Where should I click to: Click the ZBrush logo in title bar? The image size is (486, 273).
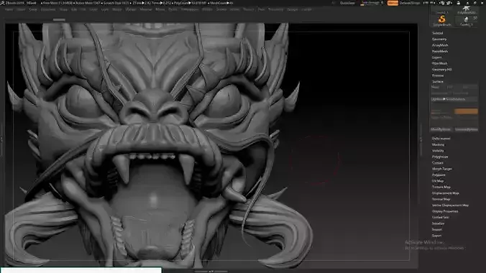[3, 3]
